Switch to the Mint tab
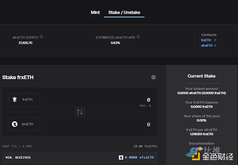The width and height of the screenshot is (238, 165). 95,12
